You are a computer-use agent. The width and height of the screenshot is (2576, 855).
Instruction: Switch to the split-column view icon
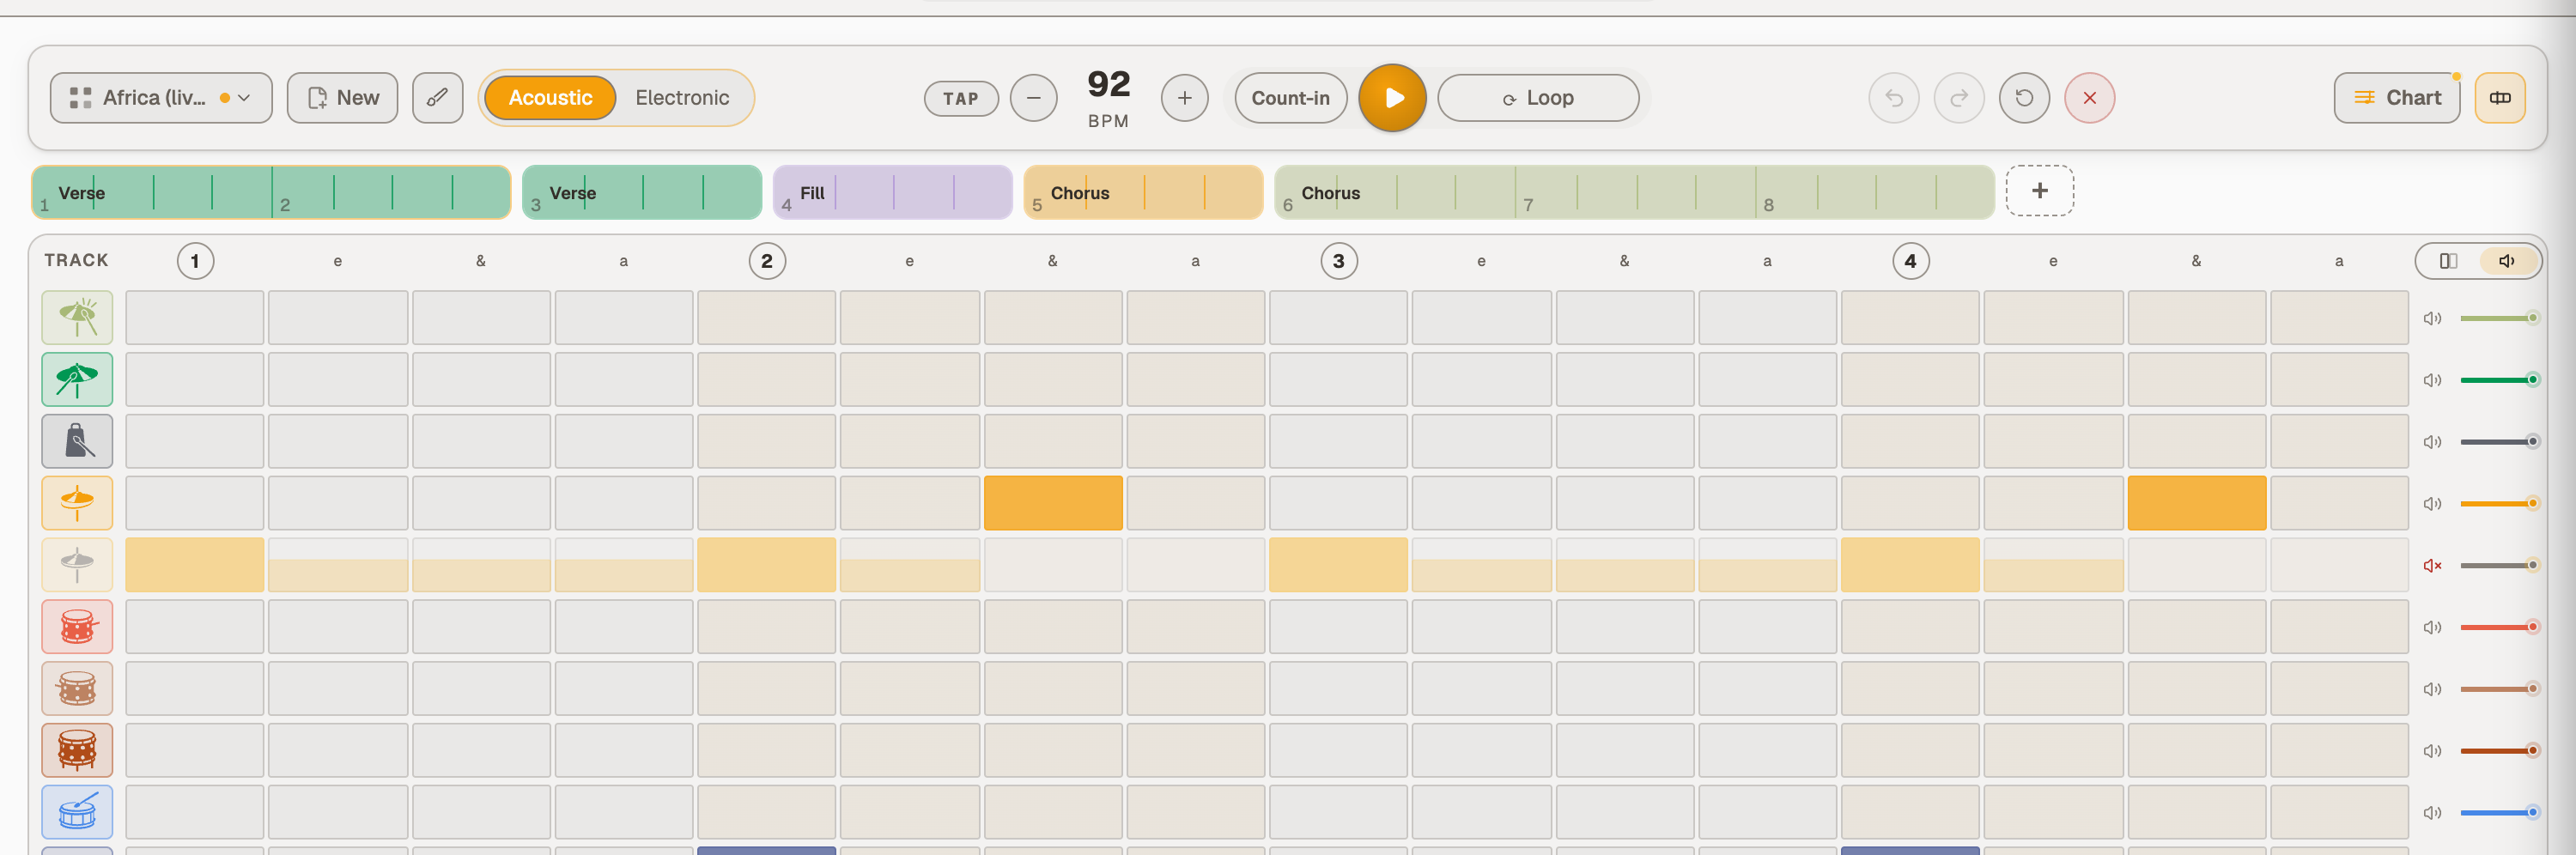coord(2448,261)
